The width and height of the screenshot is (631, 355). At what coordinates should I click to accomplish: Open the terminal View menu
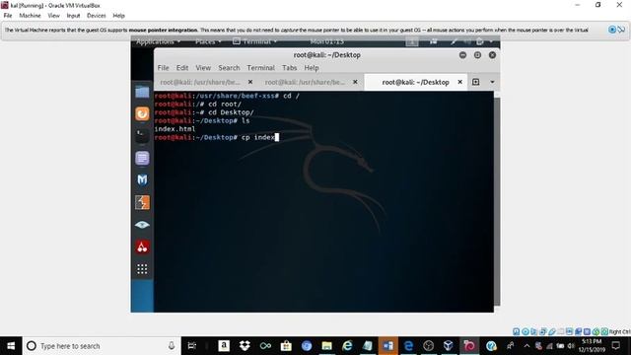point(203,68)
